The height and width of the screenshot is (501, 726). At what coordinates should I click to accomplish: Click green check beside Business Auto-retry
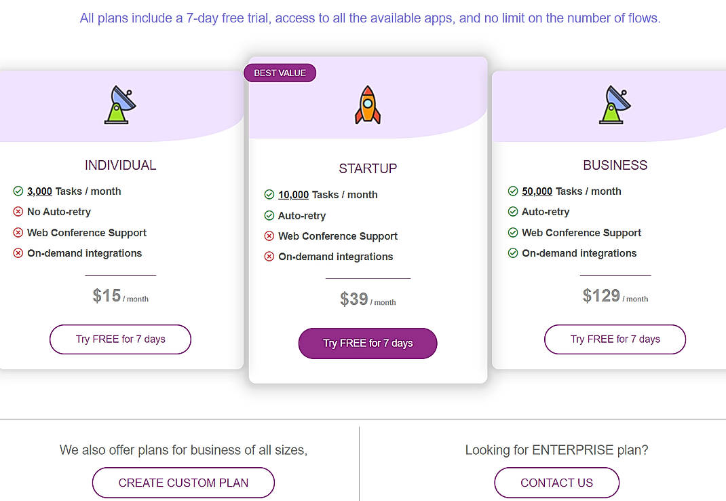(514, 212)
